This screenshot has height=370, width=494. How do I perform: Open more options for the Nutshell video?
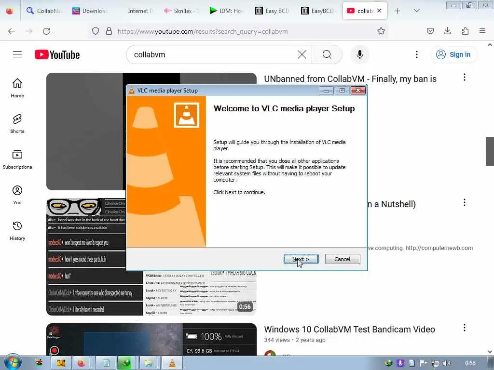pos(465,203)
